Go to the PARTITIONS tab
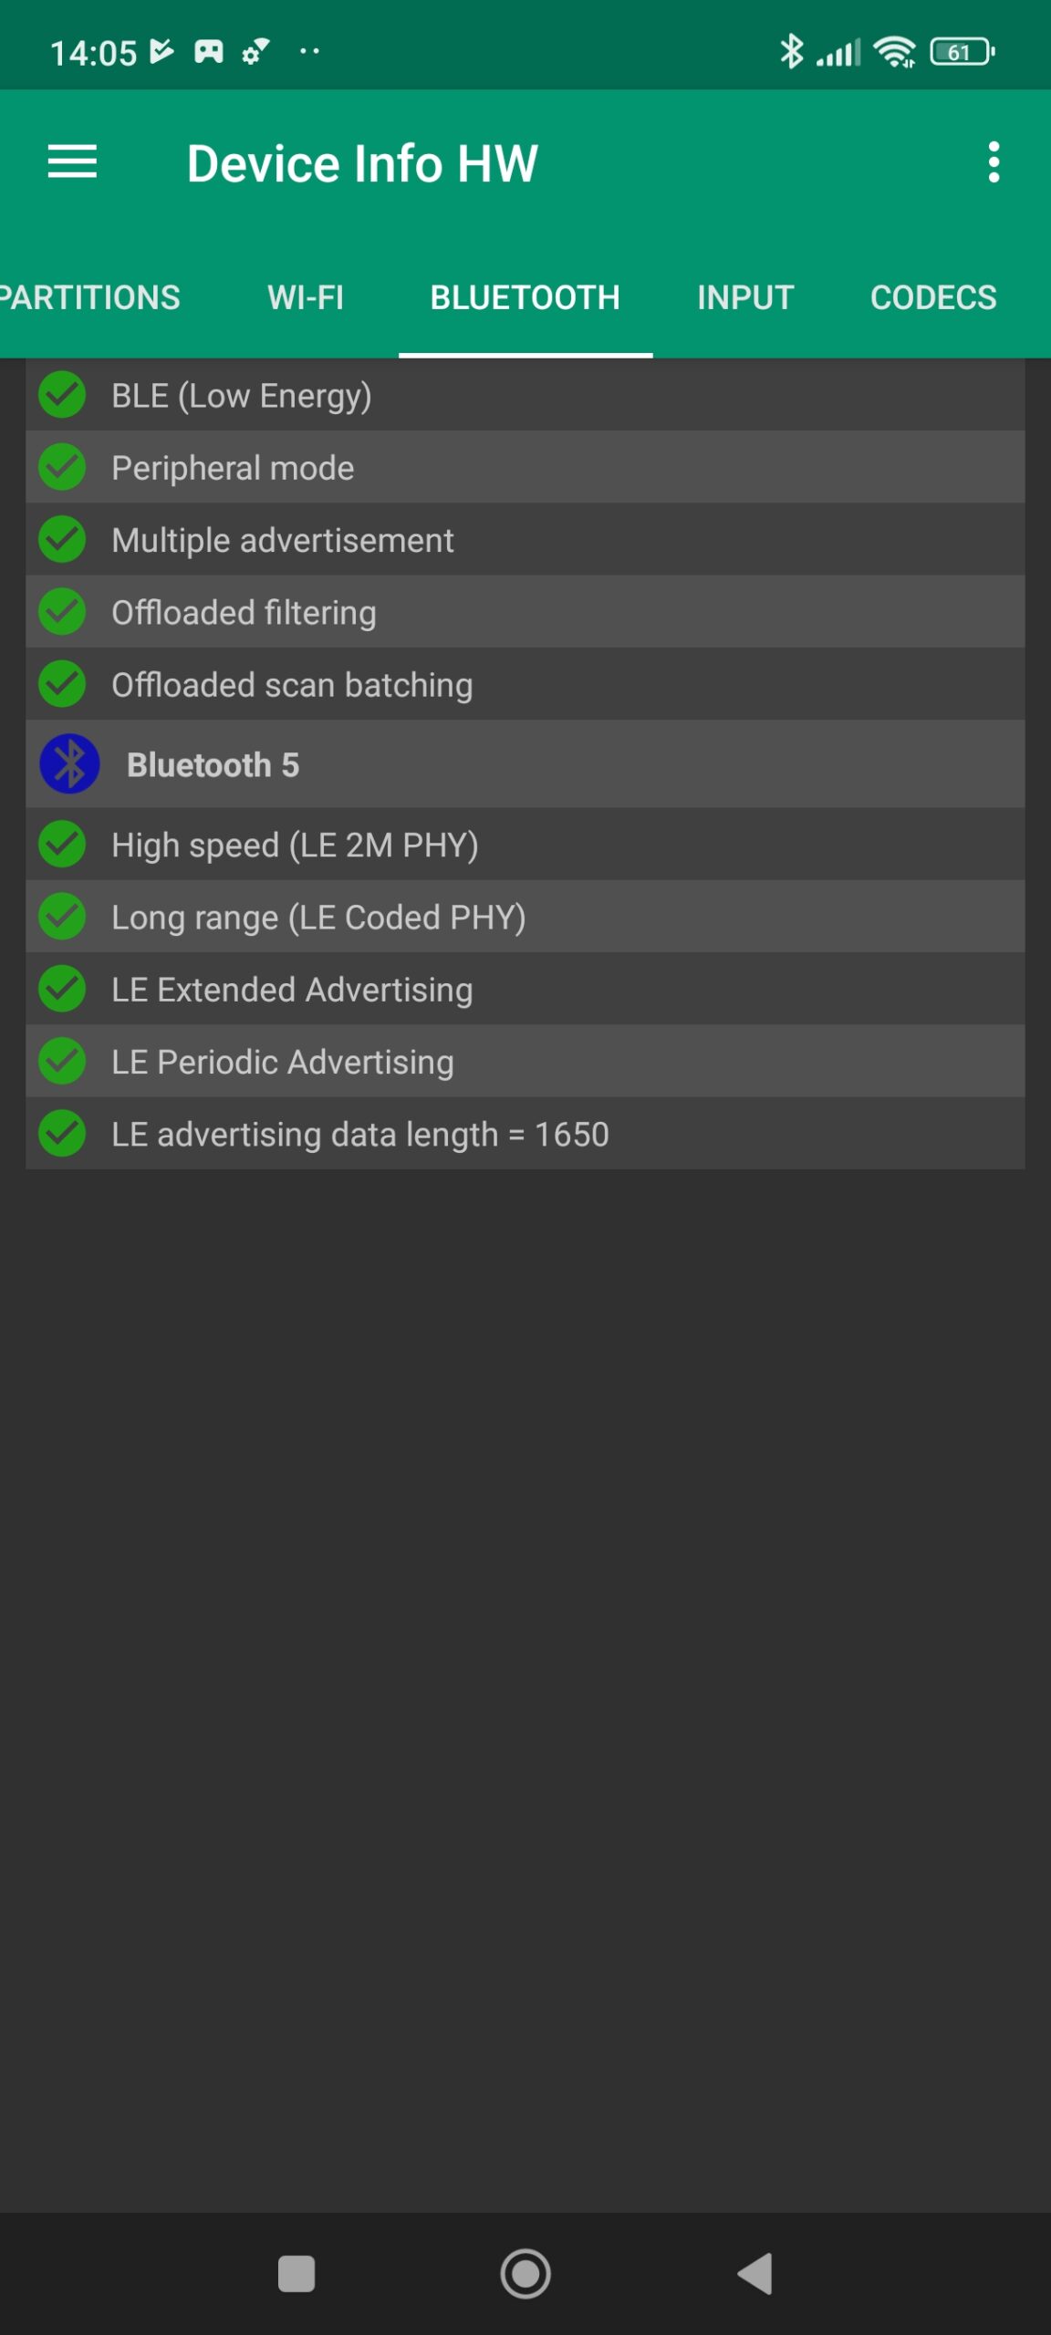 click(x=91, y=297)
